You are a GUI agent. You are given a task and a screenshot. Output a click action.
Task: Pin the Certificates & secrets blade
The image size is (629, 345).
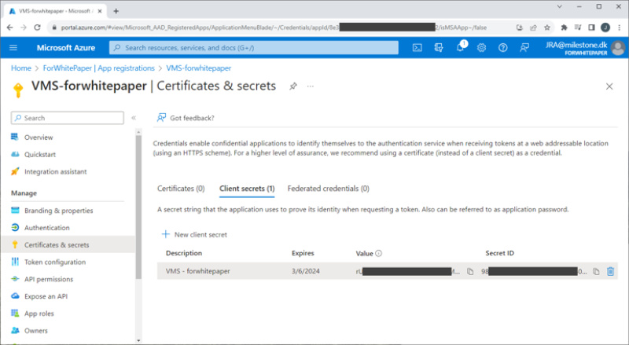pyautogui.click(x=292, y=86)
